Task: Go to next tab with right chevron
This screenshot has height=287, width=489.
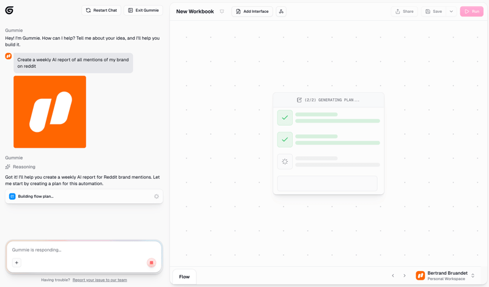Action: [405, 275]
